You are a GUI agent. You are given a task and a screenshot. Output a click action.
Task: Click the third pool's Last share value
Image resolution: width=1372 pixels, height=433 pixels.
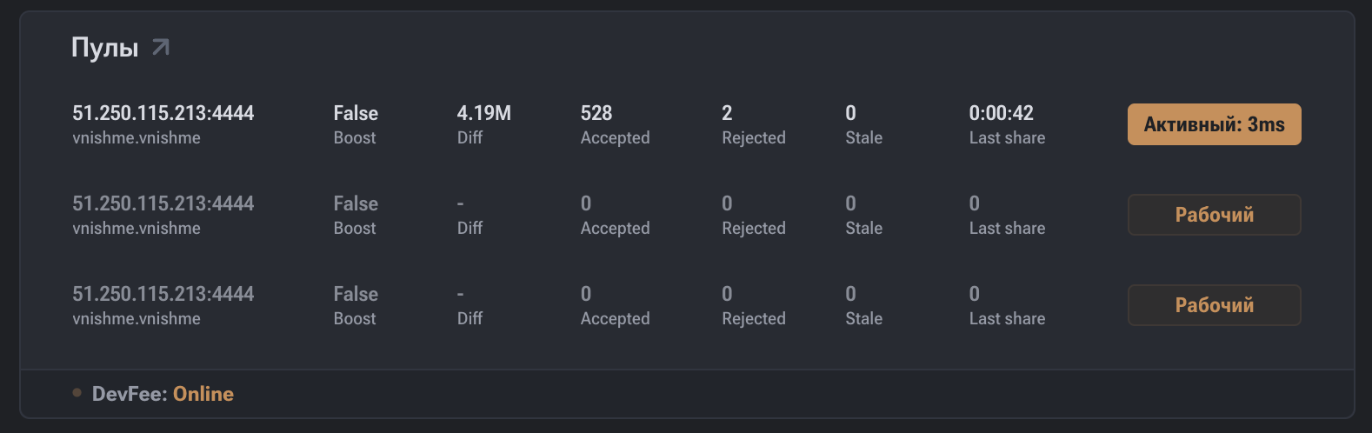click(974, 294)
